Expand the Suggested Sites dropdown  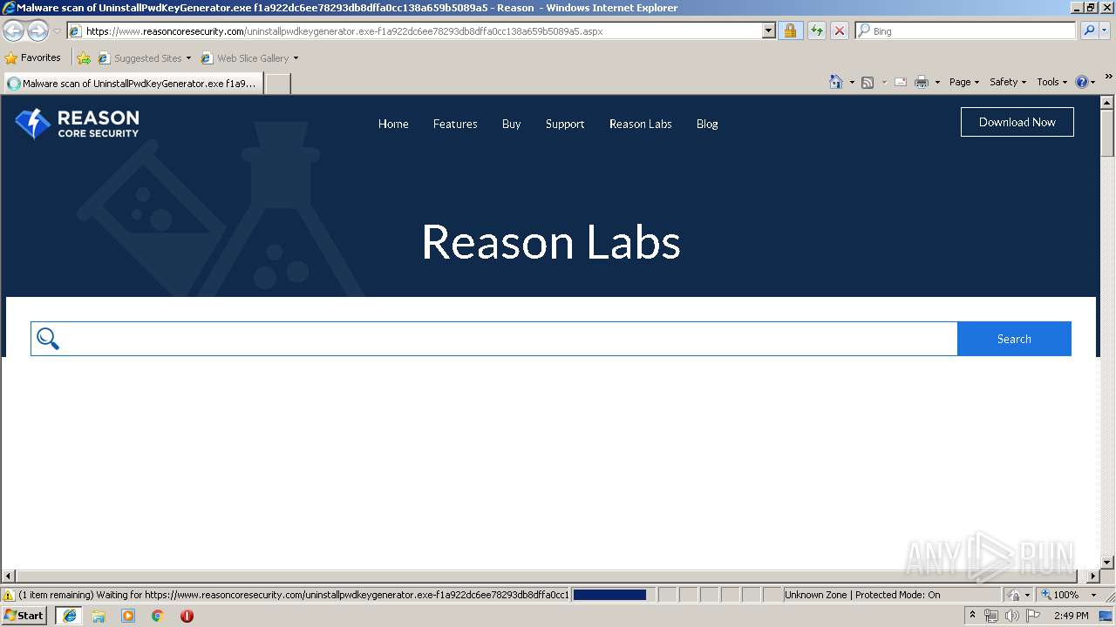188,58
